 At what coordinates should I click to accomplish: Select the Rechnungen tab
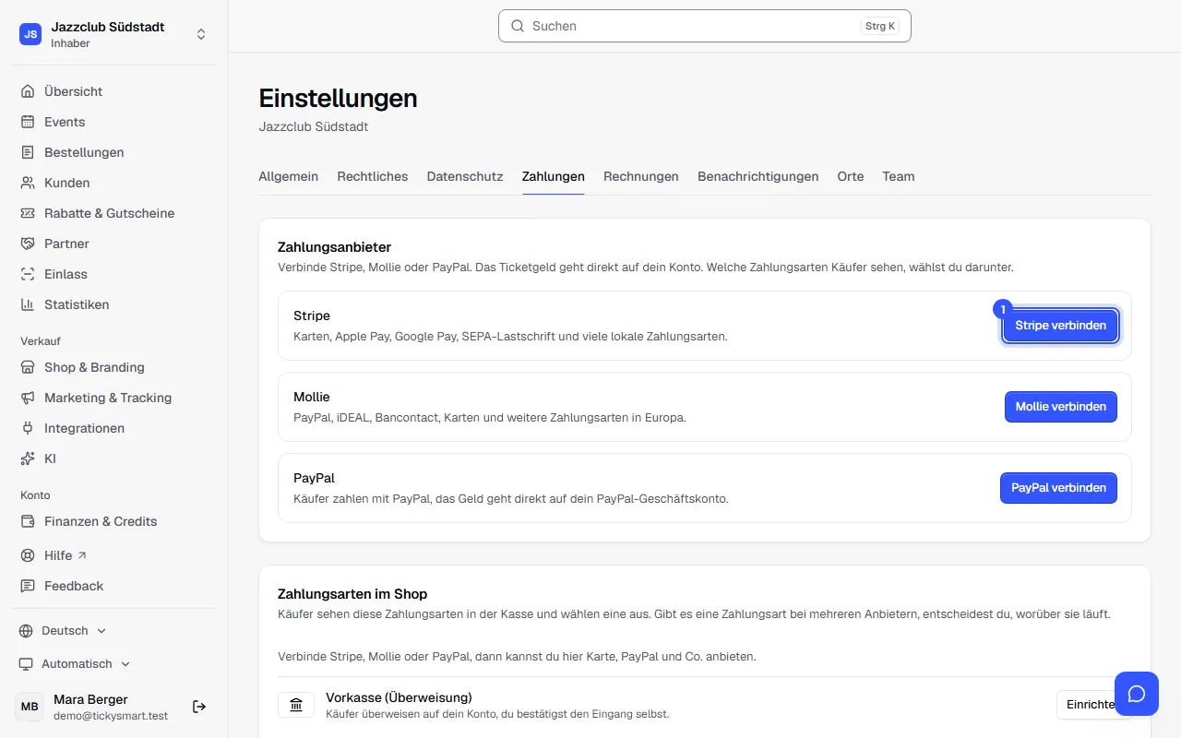coord(641,176)
